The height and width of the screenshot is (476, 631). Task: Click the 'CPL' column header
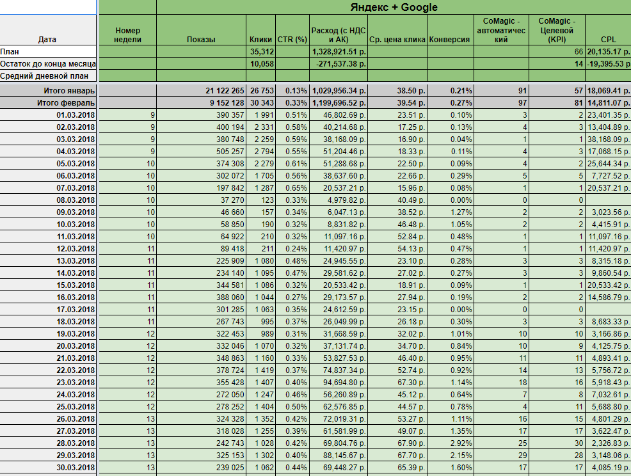(x=607, y=39)
